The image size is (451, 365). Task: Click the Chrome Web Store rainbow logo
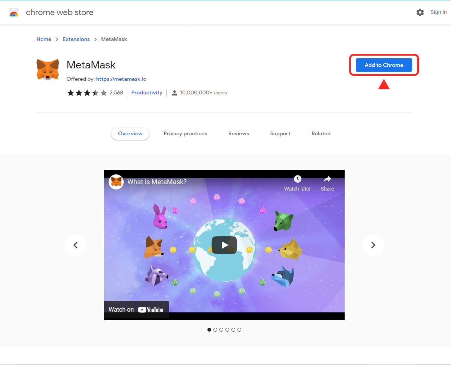[14, 12]
